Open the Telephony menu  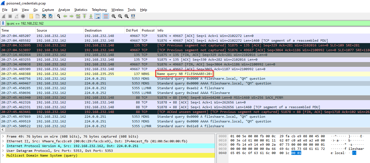99,10
